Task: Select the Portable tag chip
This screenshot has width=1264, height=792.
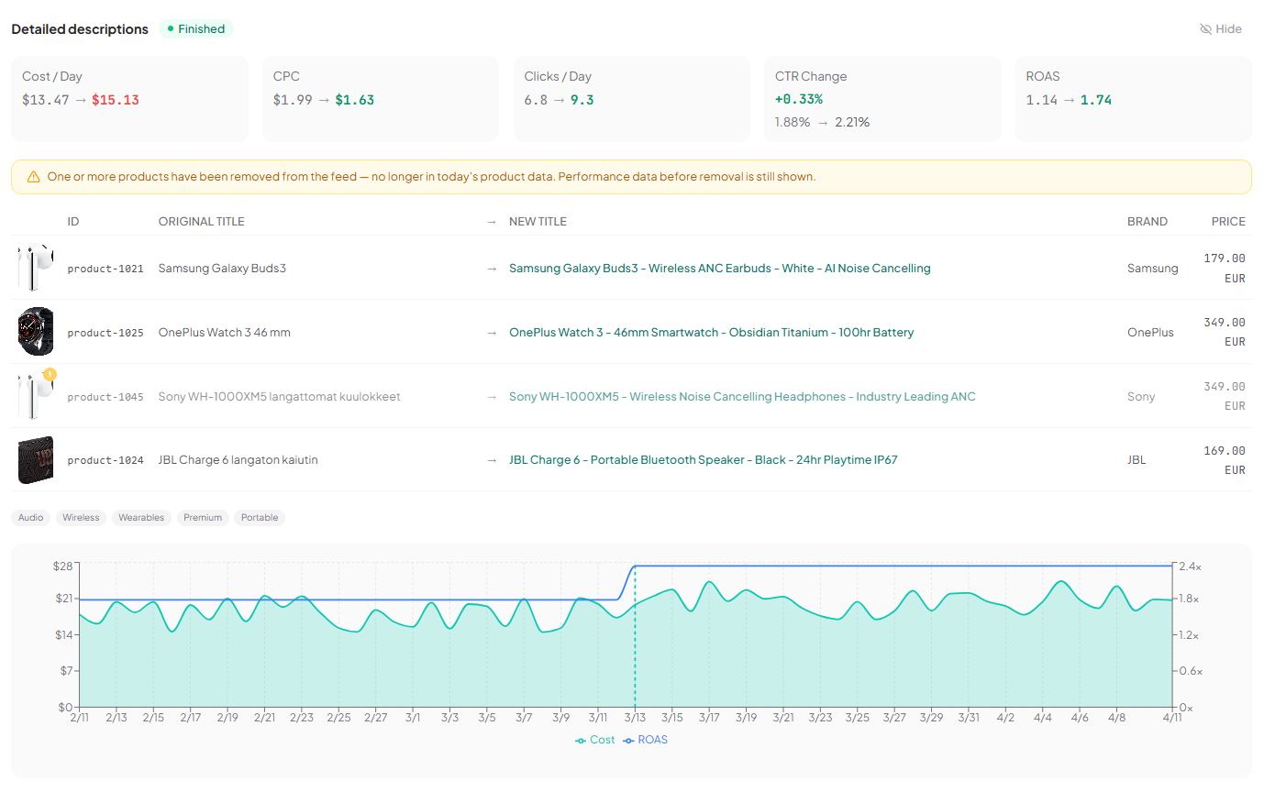Action: [x=260, y=517]
